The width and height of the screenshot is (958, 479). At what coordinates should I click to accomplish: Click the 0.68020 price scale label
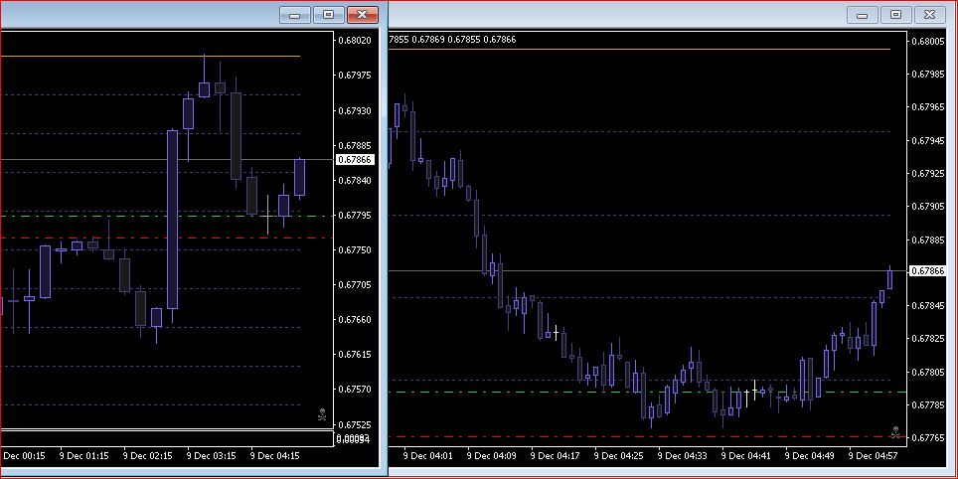(x=355, y=41)
